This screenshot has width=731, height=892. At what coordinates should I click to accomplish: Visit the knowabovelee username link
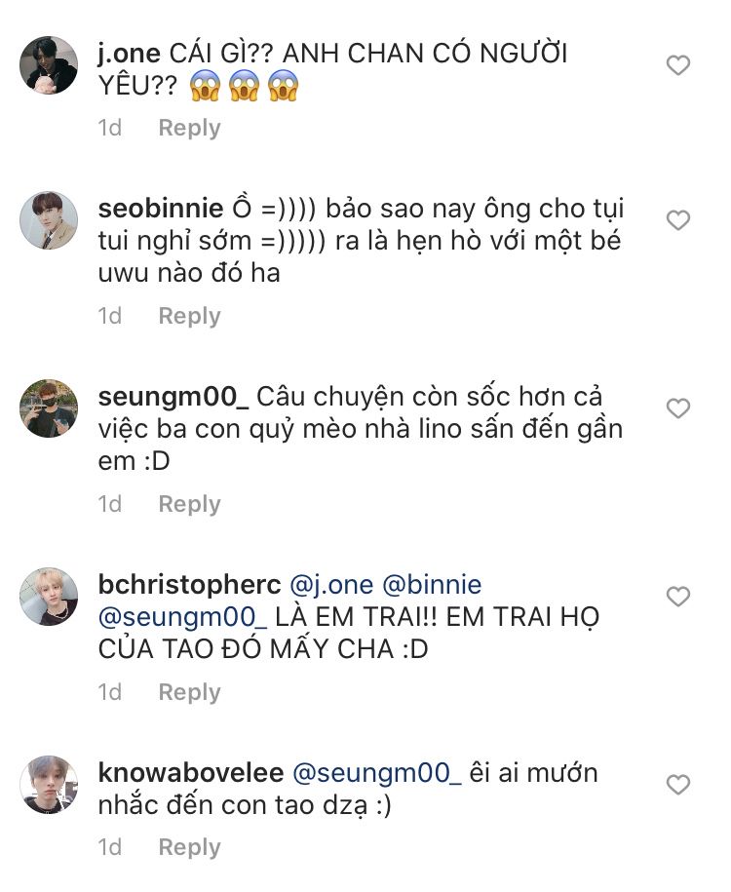click(x=191, y=773)
